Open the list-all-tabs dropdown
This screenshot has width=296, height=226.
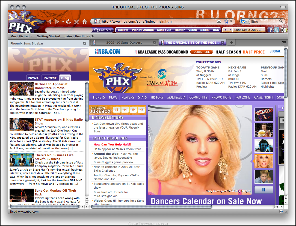click(284, 43)
